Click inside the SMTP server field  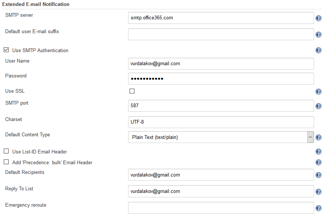[220, 18]
